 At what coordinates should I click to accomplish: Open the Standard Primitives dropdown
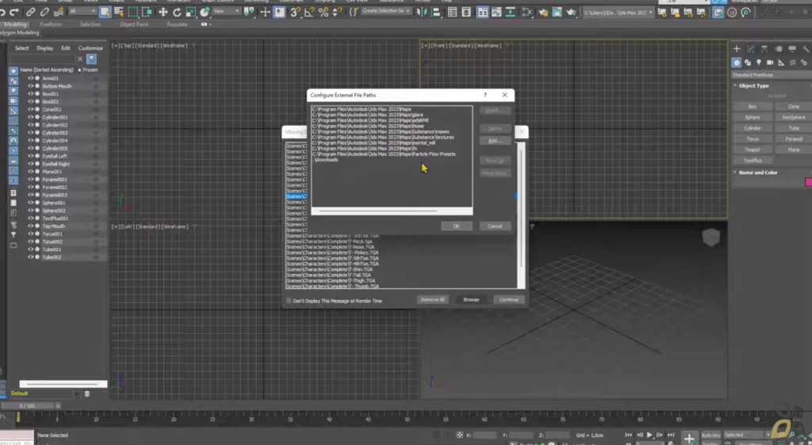(x=771, y=75)
